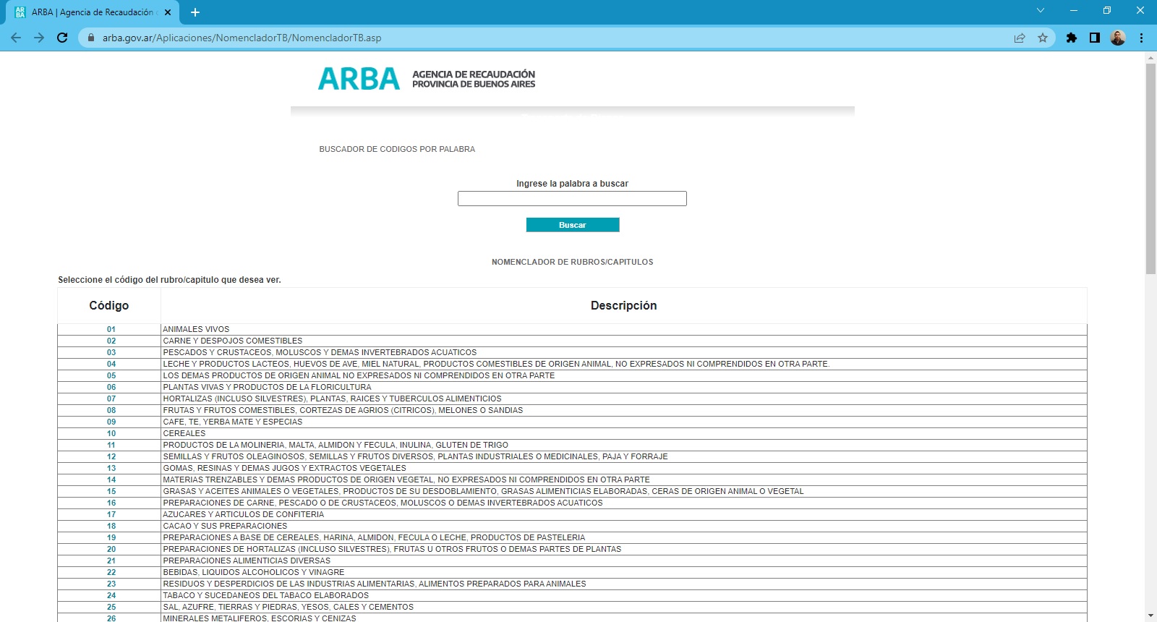Select code 08 FRUTAS Y FRUTOS COMESTIBLES

pyautogui.click(x=111, y=410)
